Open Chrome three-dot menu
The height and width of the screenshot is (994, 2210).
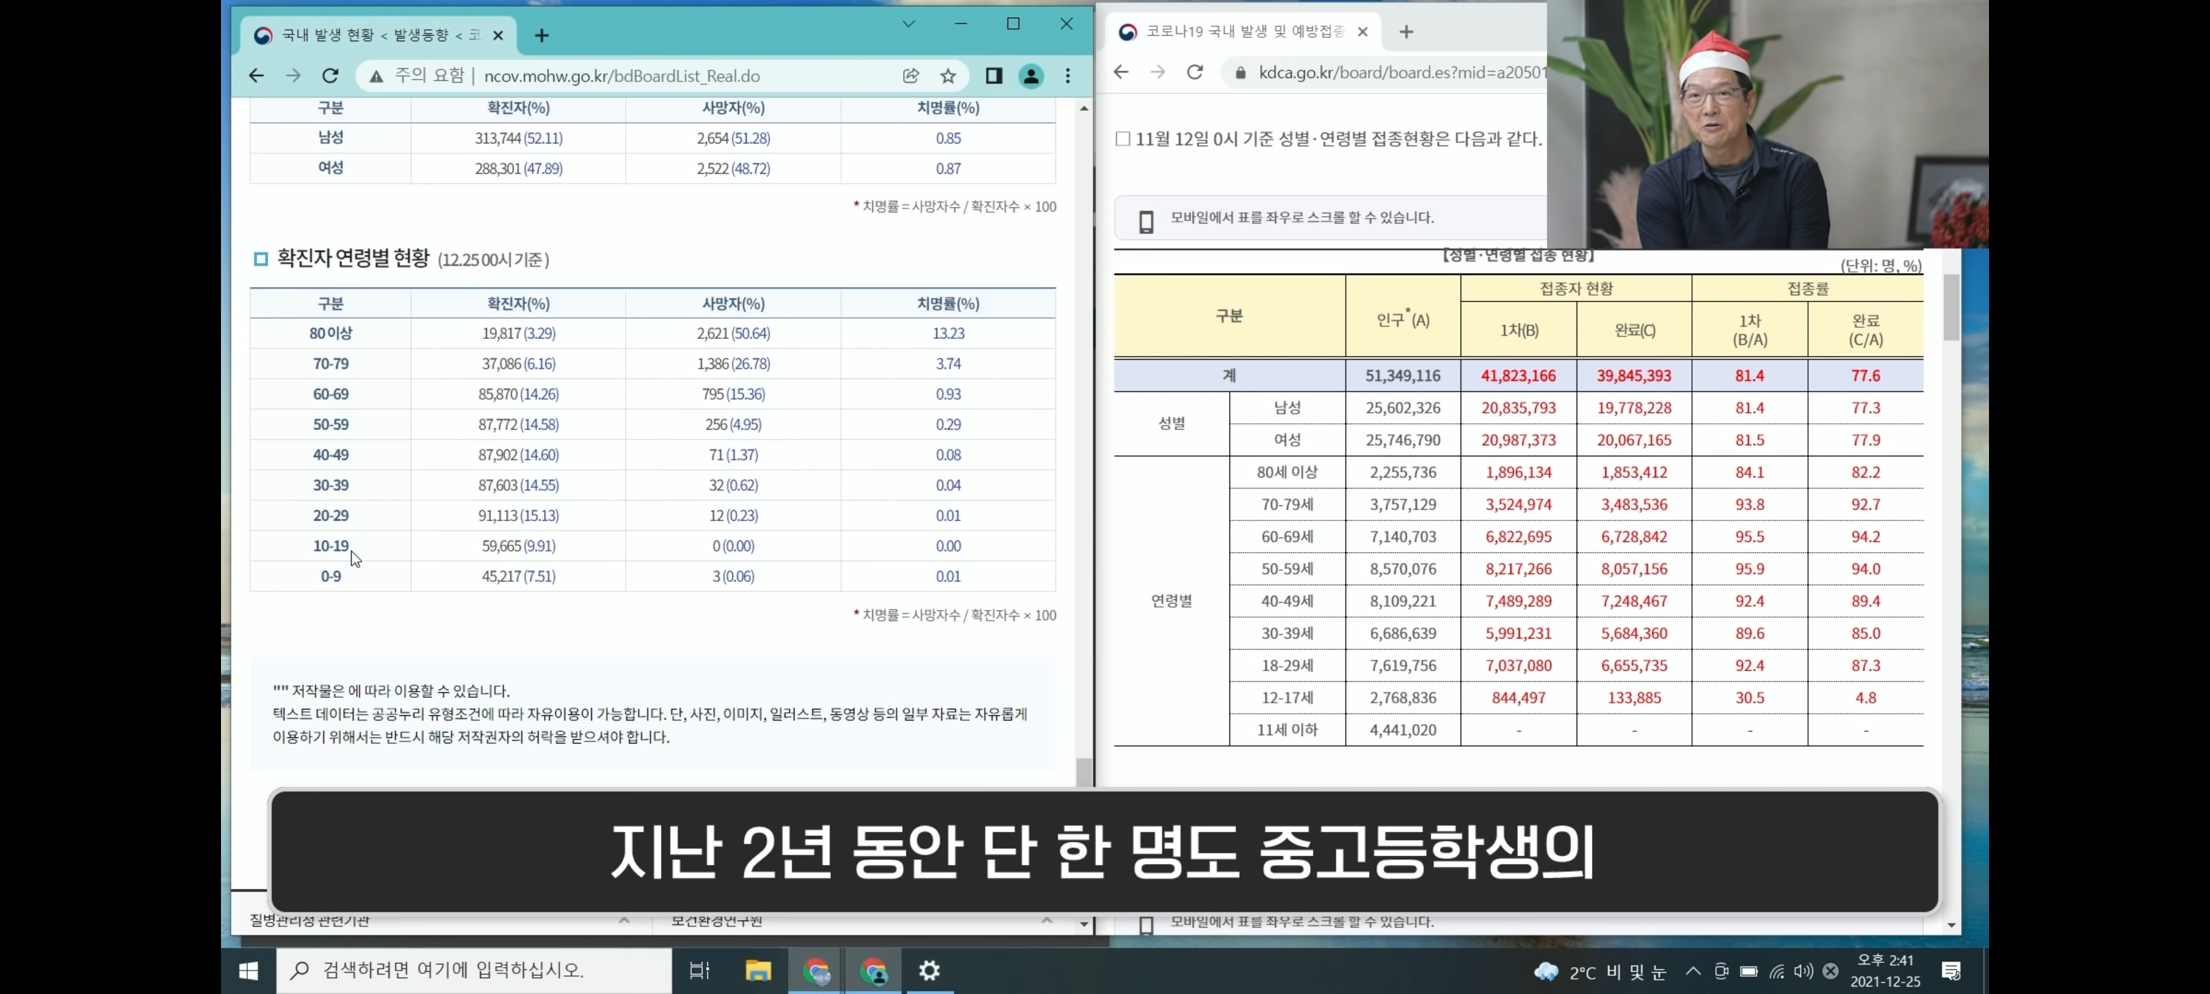point(1067,75)
